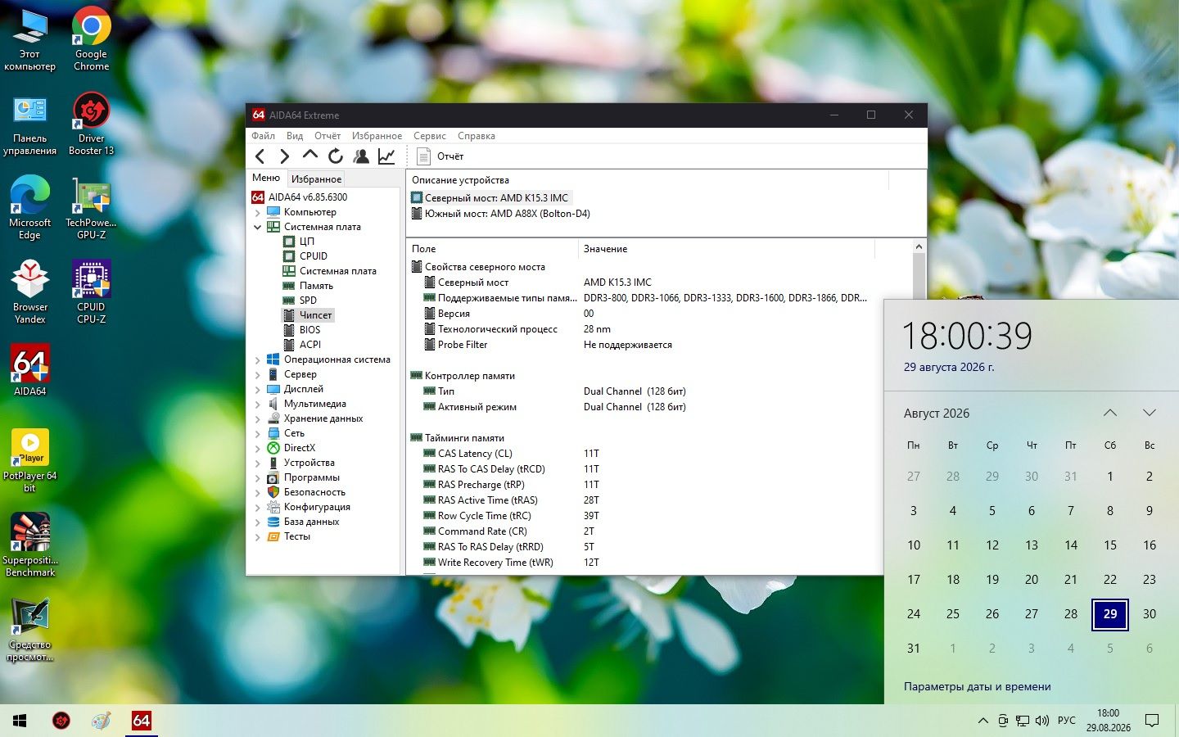Click AIDA64 icon in the taskbar
This screenshot has height=737, width=1179.
pyautogui.click(x=142, y=721)
